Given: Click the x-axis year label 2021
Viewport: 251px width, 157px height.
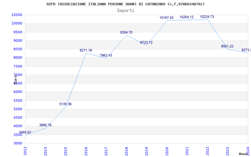Looking at the screenshot, I should (187, 151).
